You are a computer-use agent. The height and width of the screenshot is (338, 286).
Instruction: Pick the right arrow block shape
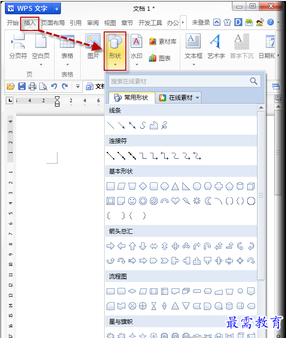coord(111,246)
